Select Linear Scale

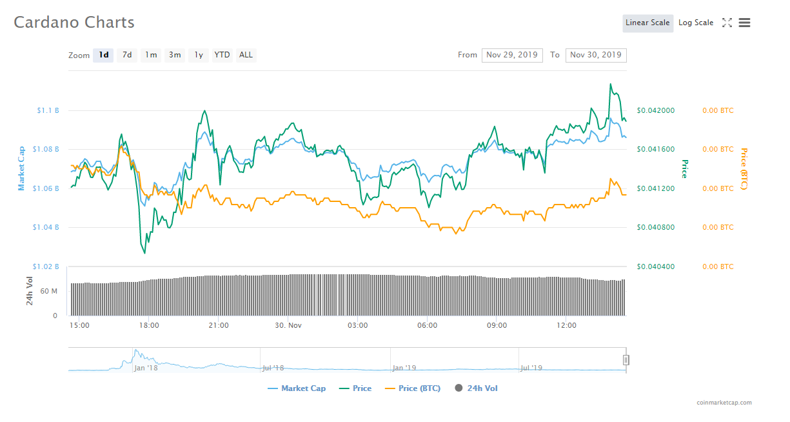point(647,23)
